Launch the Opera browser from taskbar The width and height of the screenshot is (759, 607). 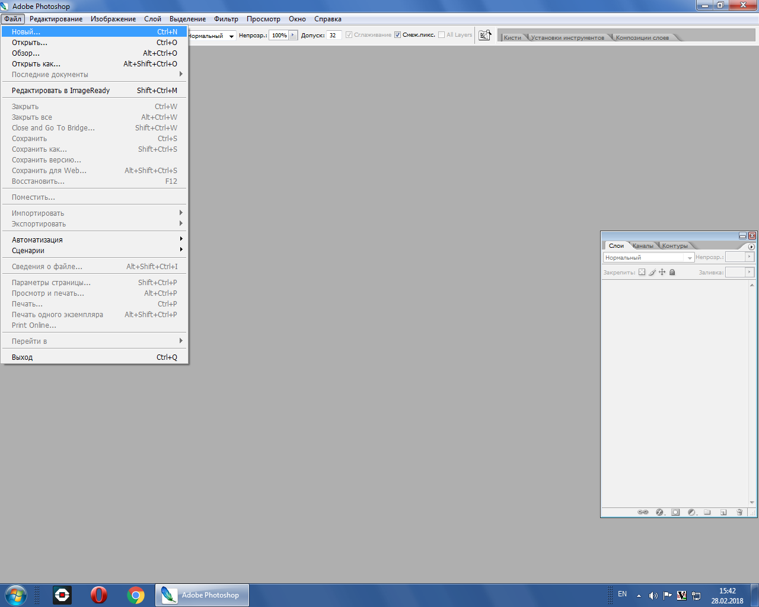pos(98,595)
